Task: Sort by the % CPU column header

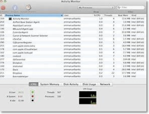Action: tap(97, 15)
